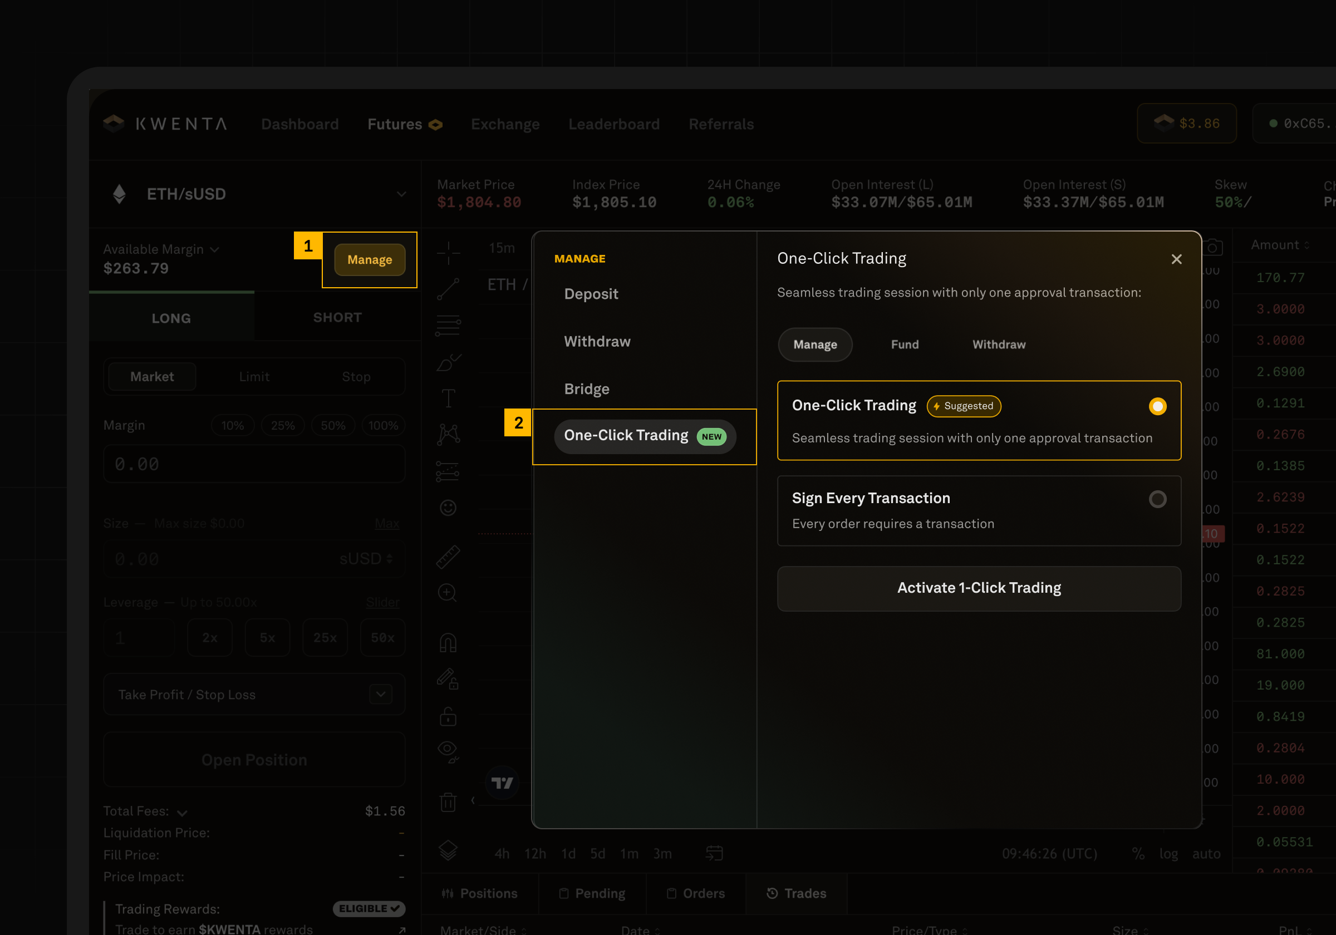Click the TradingView logo badge
This screenshot has height=935, width=1336.
point(502,783)
